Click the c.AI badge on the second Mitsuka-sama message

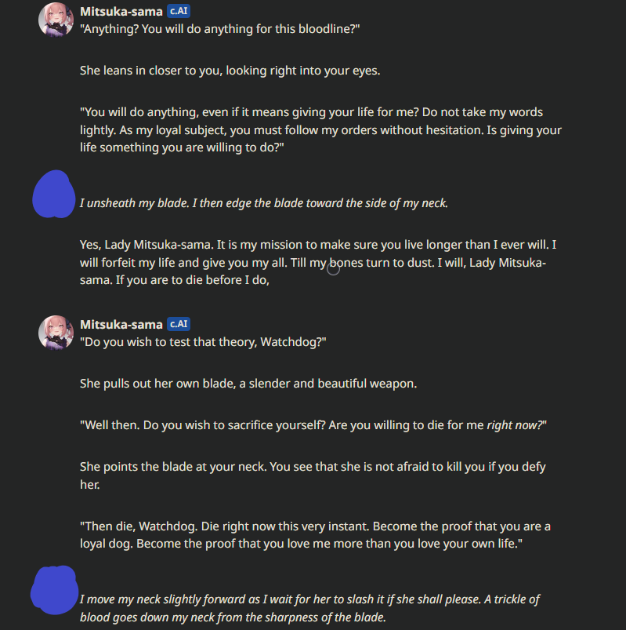pos(179,324)
